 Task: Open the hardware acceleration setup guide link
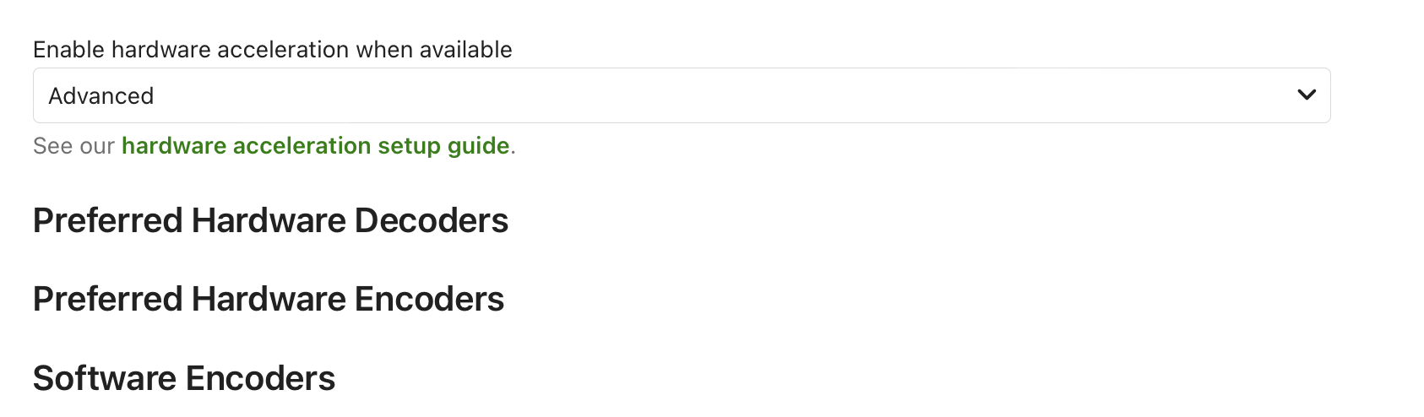[315, 146]
